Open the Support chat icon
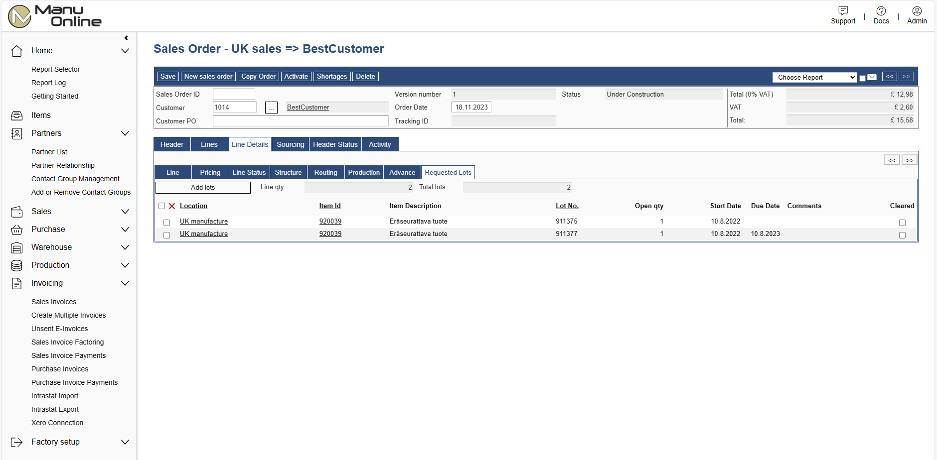937x460 pixels. click(x=843, y=11)
